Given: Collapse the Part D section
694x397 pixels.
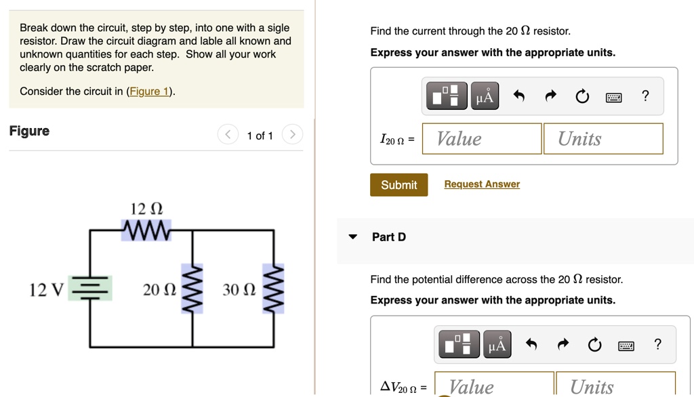Looking at the screenshot, I should click(352, 236).
